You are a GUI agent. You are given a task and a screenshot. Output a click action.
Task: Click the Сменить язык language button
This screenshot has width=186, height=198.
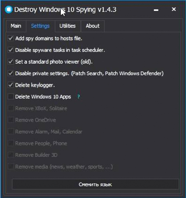(95, 184)
